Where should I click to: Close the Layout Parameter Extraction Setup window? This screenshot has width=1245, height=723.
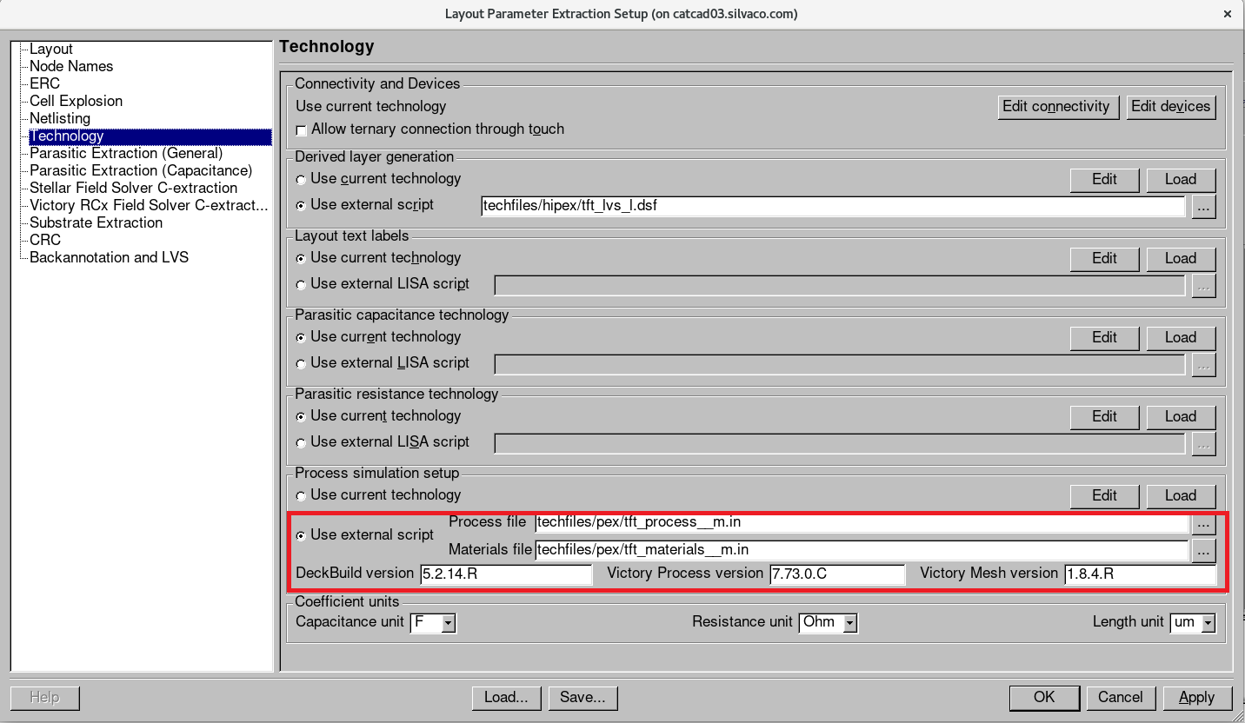pos(1227,14)
